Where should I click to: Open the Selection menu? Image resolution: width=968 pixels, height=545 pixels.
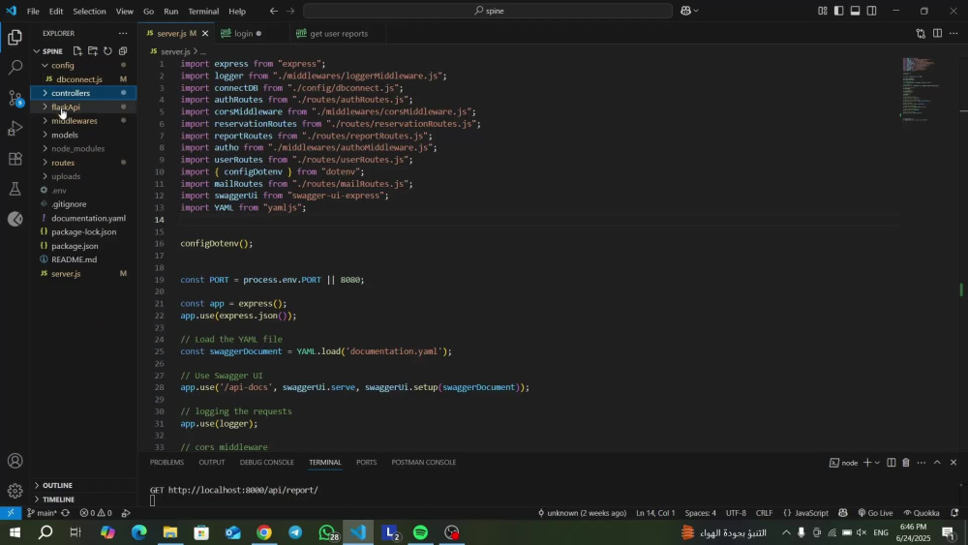[x=89, y=11]
